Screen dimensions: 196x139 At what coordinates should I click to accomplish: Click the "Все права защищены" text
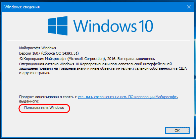click(x=136, y=59)
